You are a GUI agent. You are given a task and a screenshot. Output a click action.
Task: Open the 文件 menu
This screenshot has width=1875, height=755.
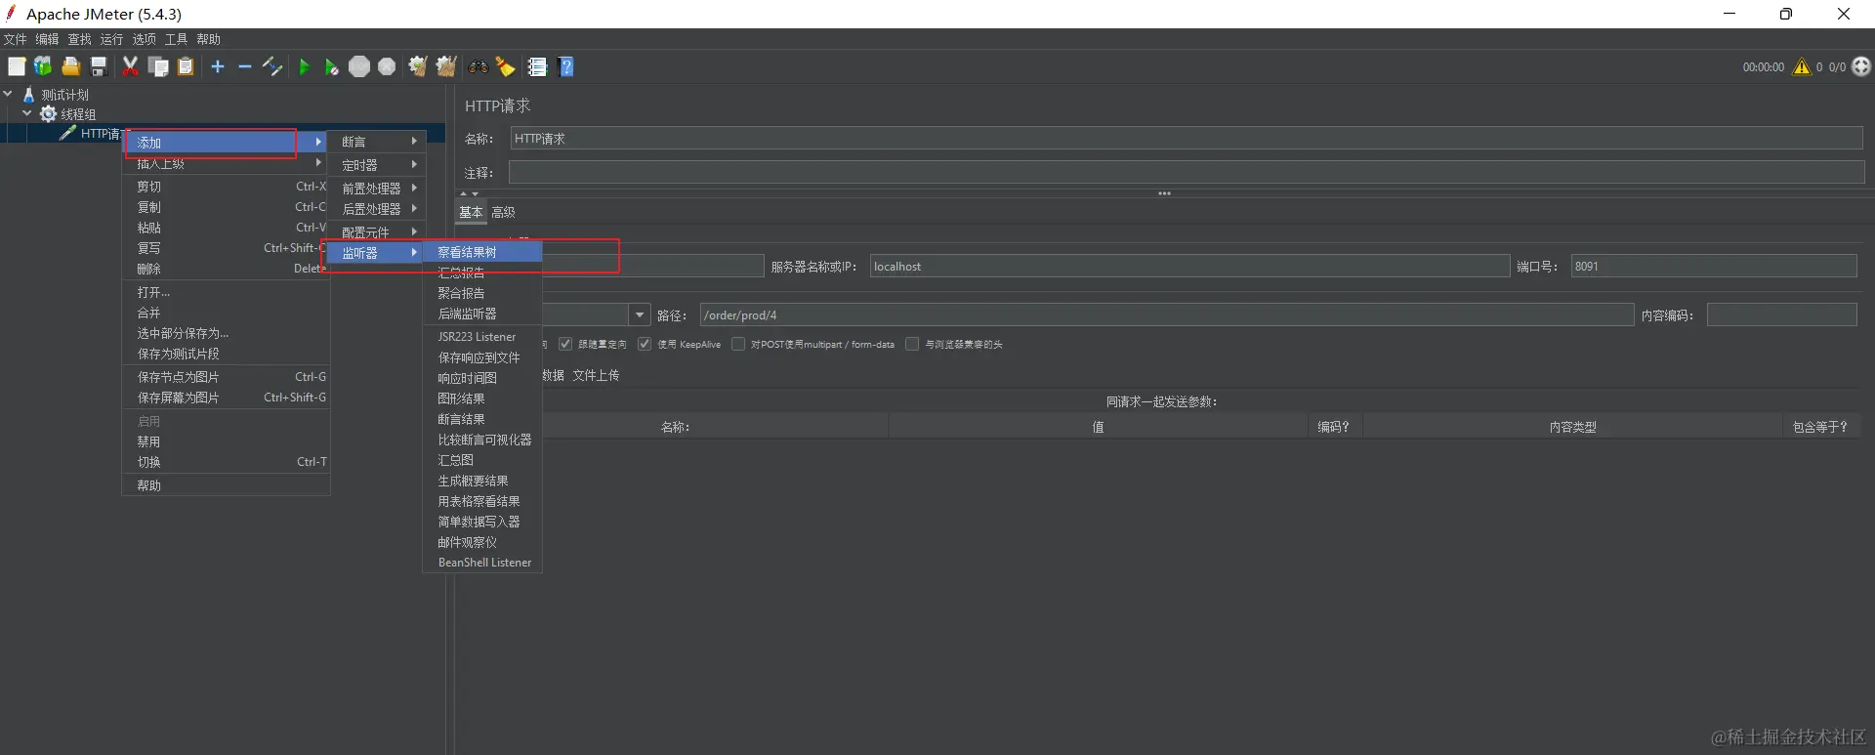click(16, 39)
